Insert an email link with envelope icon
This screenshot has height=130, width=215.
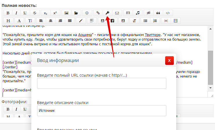117,13
